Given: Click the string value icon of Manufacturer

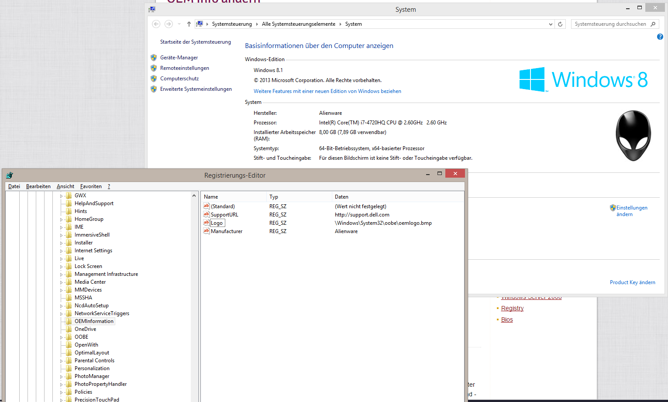Looking at the screenshot, I should pos(207,231).
